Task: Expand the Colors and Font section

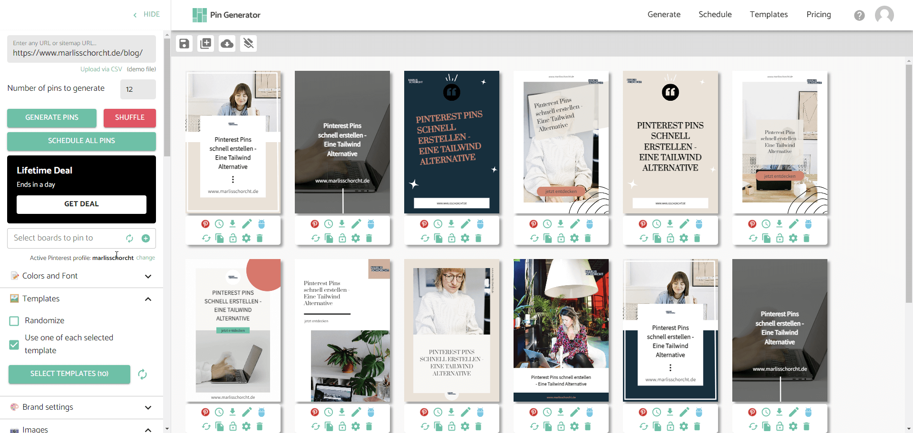Action: [x=81, y=276]
